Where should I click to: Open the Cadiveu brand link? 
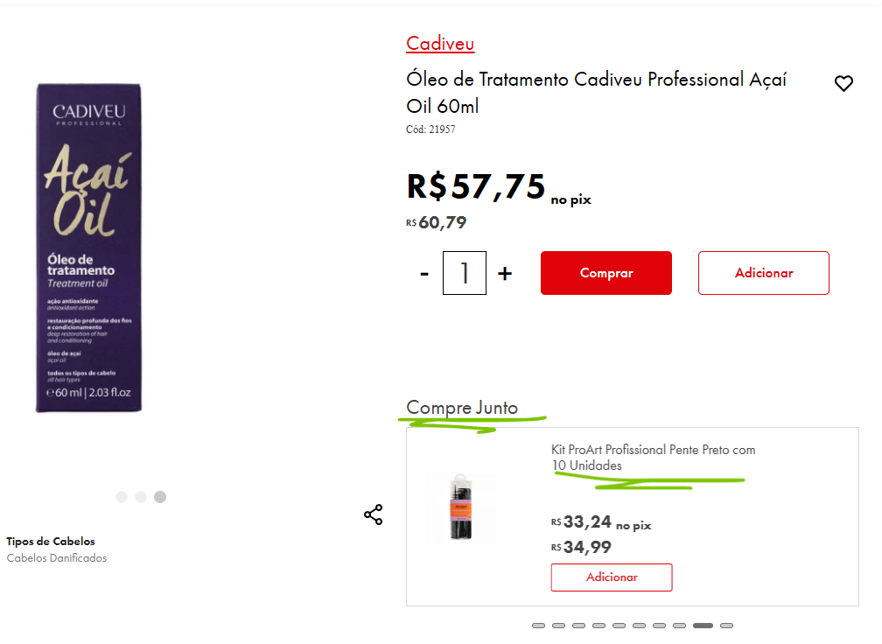click(440, 44)
